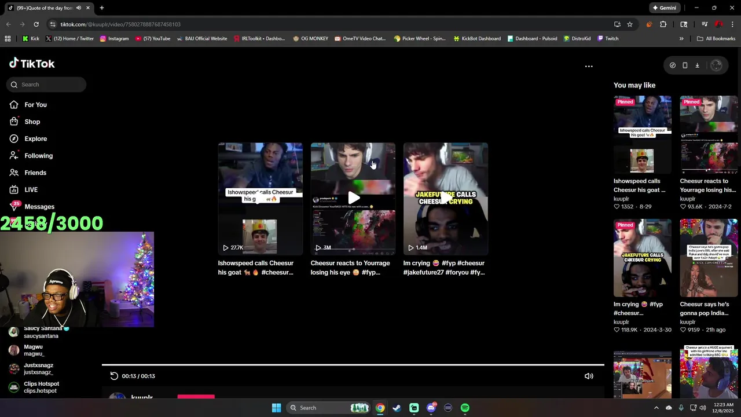Bookmark this page with the star icon

630,24
